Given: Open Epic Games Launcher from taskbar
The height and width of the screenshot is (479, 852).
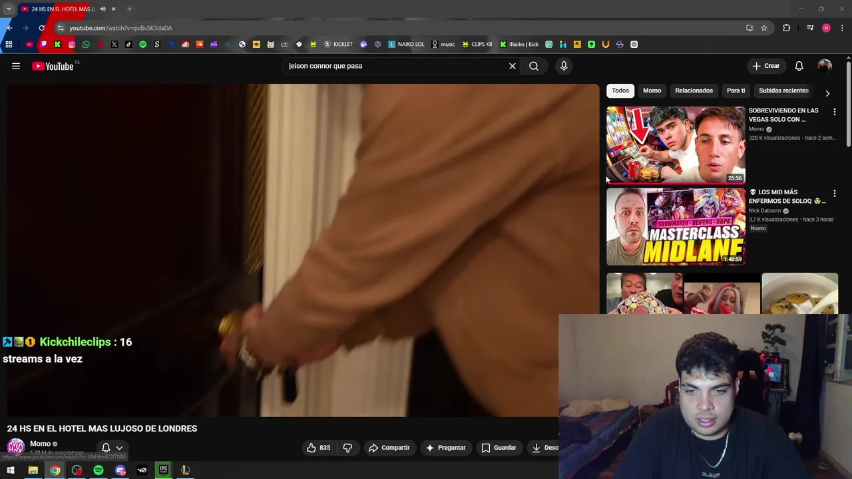Looking at the screenshot, I should click(164, 470).
